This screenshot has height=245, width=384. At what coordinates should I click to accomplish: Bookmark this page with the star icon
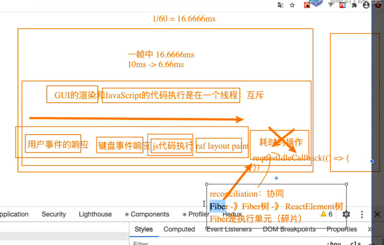[292, 5]
